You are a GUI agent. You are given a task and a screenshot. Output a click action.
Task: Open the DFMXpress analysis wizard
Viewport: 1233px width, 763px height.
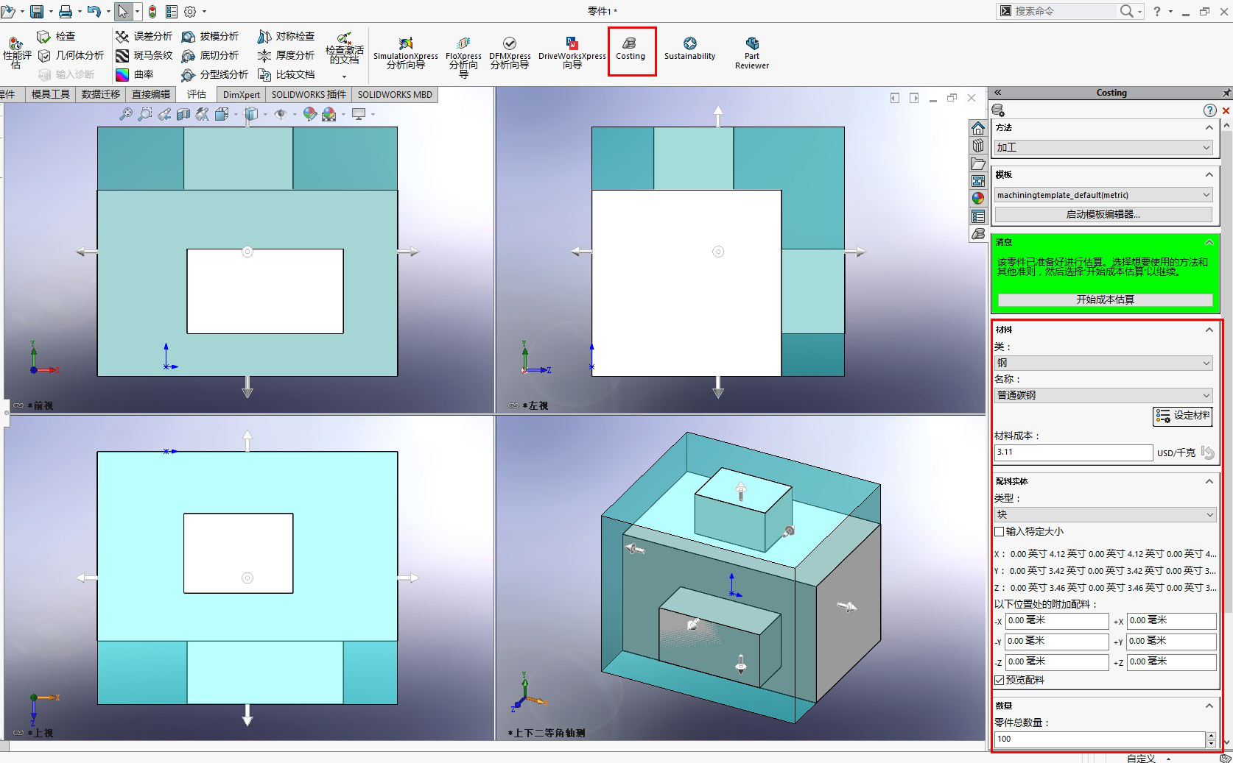click(x=510, y=53)
